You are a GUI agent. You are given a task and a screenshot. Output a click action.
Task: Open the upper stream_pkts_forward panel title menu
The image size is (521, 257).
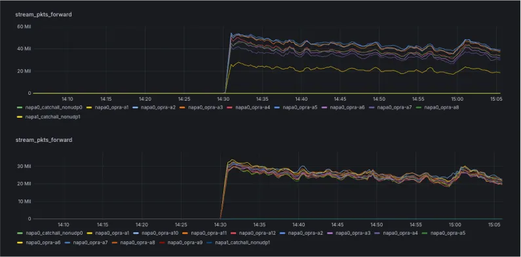pos(43,14)
